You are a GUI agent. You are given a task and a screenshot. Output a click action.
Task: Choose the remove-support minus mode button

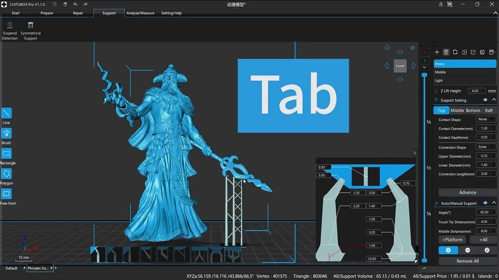point(468,250)
